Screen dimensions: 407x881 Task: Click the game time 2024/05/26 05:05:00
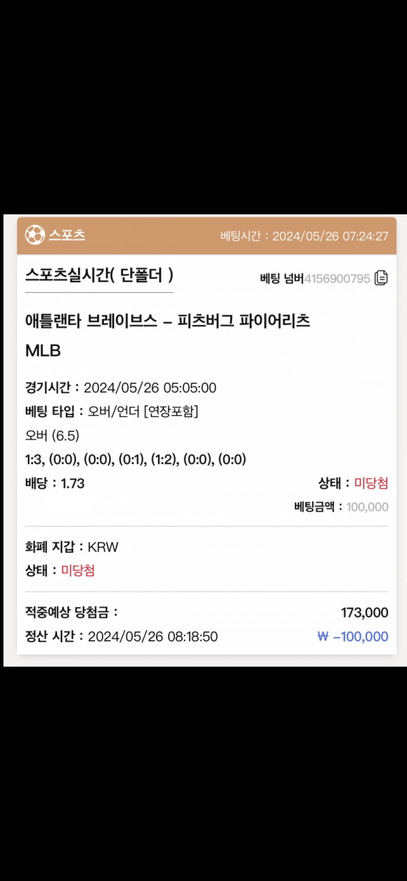tap(150, 388)
